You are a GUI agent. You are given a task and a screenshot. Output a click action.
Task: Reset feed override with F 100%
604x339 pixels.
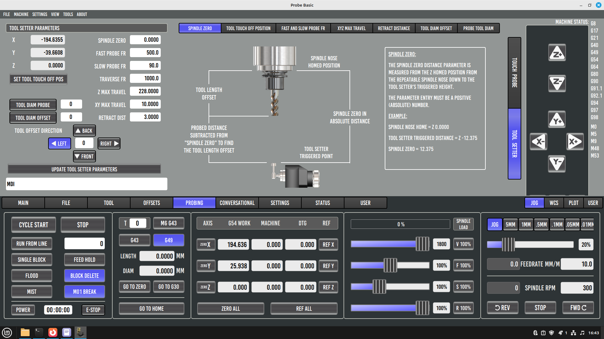(x=463, y=266)
